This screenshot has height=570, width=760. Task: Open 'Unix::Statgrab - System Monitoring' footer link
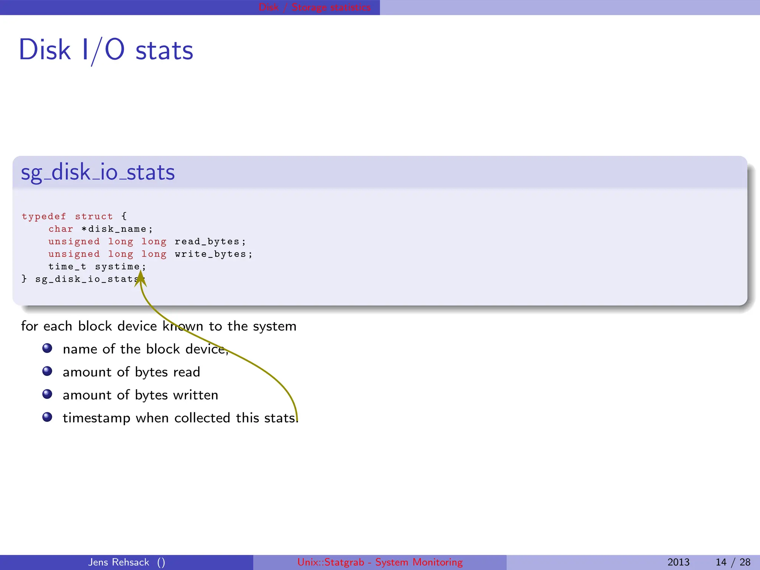pyautogui.click(x=380, y=562)
